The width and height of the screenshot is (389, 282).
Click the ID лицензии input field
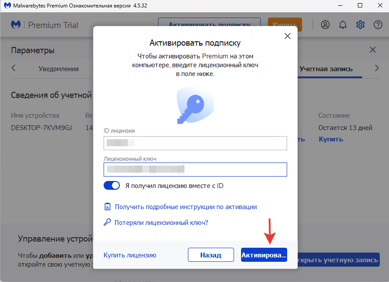(x=195, y=143)
